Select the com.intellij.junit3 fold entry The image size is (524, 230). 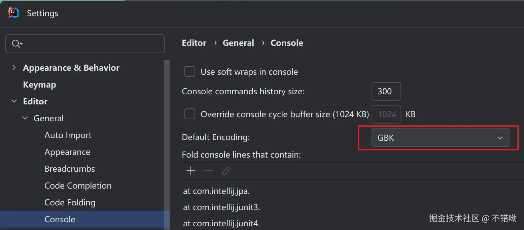(221, 207)
